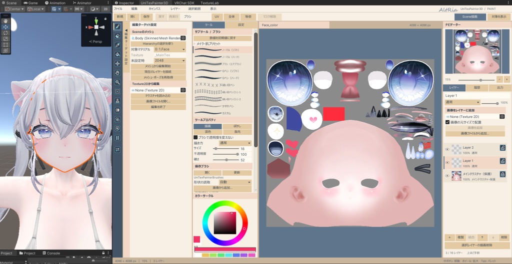This screenshot has height=264, width=512.
Task: Click 数値を初期値に戻す reset button
Action: click(222, 38)
